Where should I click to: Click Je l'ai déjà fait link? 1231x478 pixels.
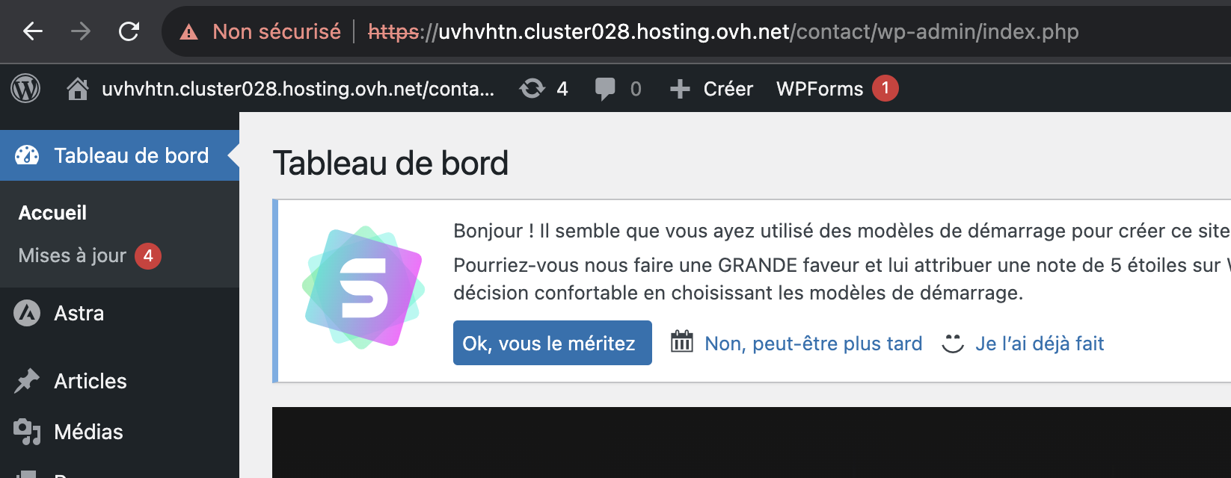click(x=1040, y=344)
